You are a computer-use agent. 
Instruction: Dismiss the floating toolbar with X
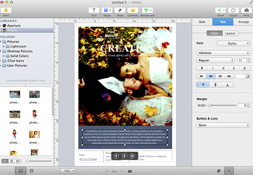coord(132,156)
